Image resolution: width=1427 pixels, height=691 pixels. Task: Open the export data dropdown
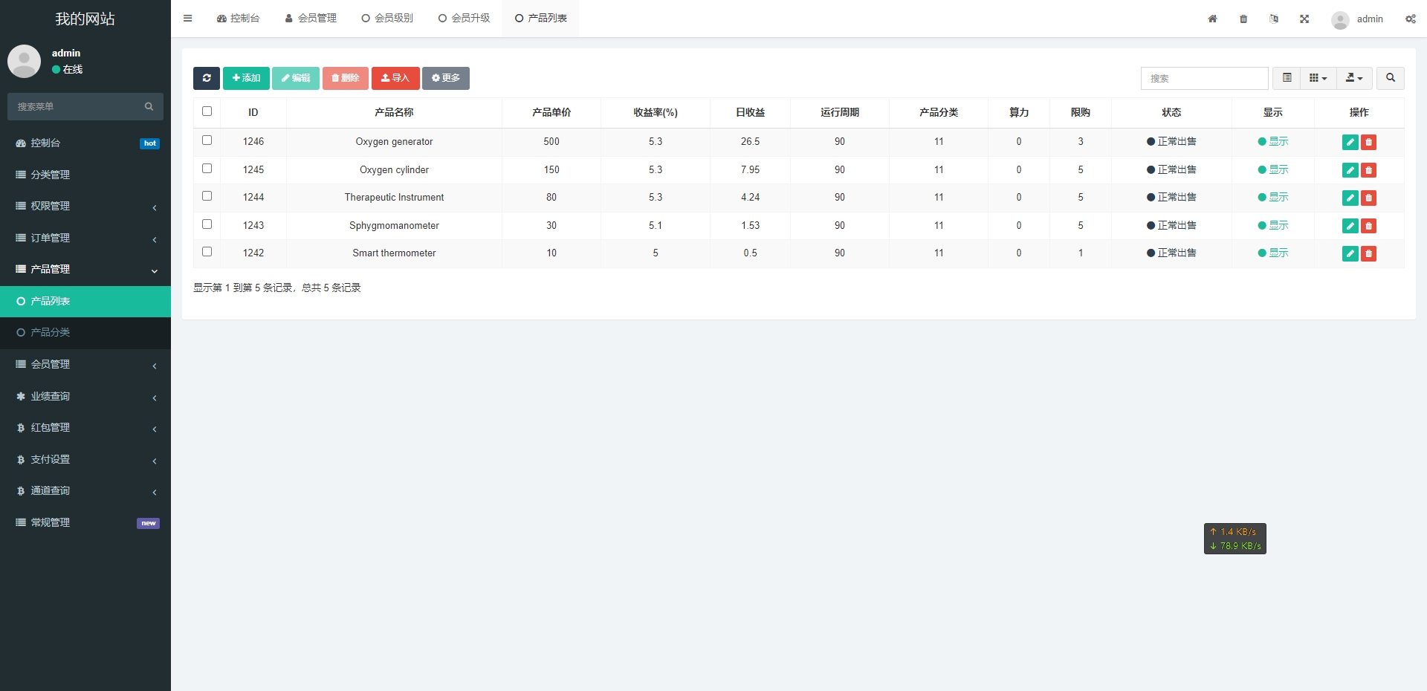pyautogui.click(x=1354, y=78)
